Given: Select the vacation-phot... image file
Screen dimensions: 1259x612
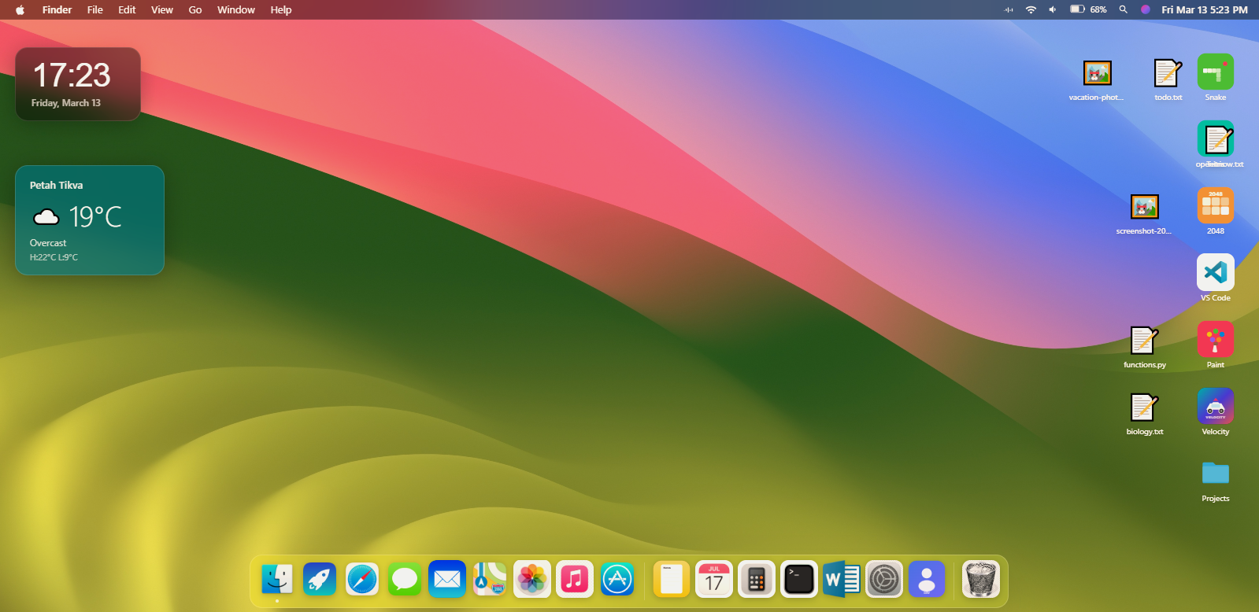Looking at the screenshot, I should 1098,72.
